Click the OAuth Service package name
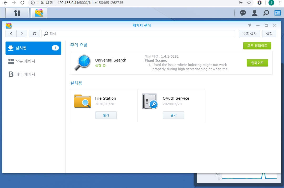 tap(176, 98)
